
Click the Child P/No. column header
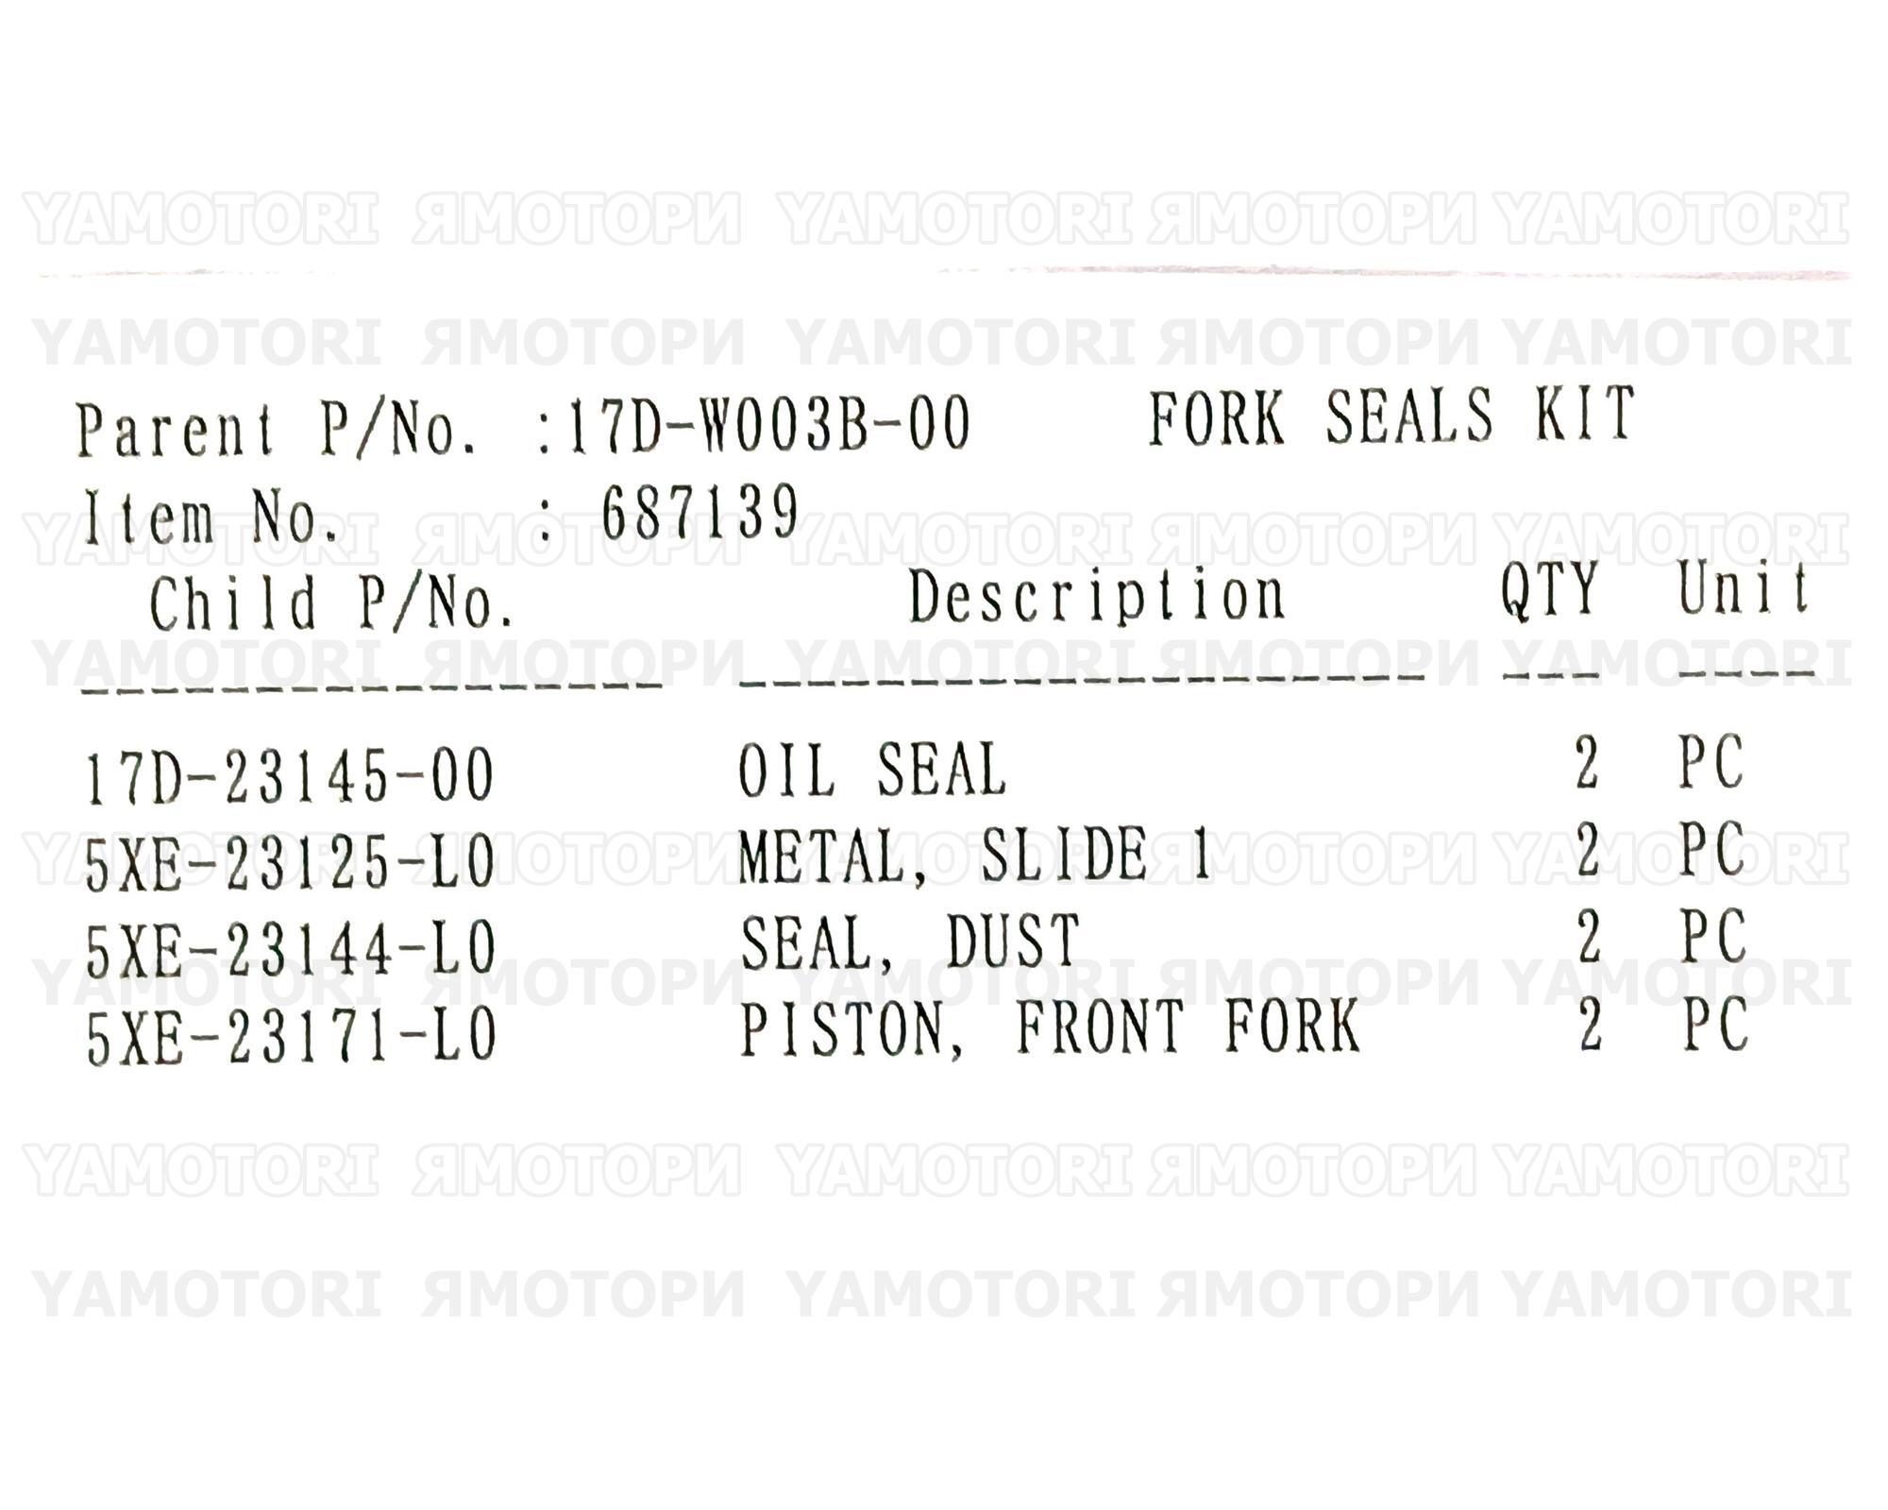click(332, 604)
